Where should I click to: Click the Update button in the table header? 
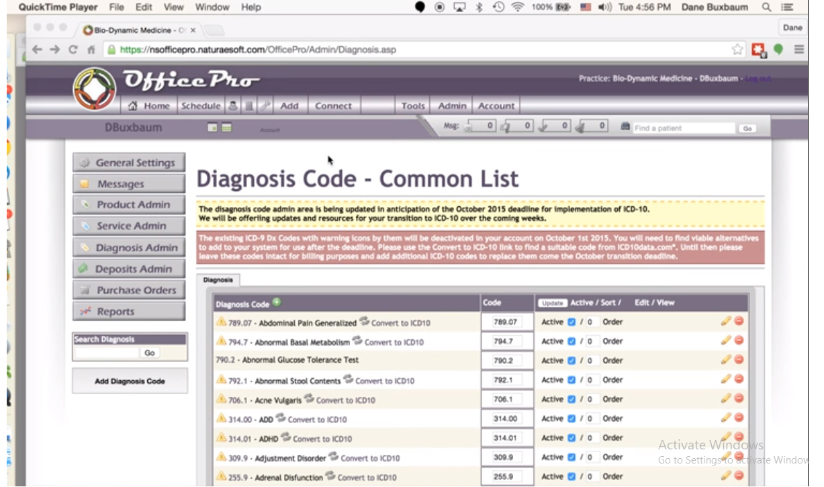click(x=552, y=303)
